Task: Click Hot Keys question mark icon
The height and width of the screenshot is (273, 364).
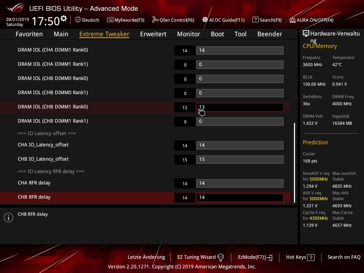Action: [x=311, y=257]
